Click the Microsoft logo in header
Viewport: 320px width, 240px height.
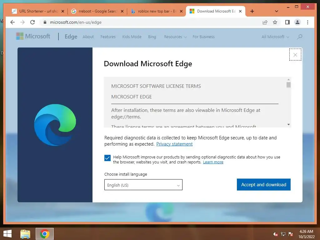[33, 36]
